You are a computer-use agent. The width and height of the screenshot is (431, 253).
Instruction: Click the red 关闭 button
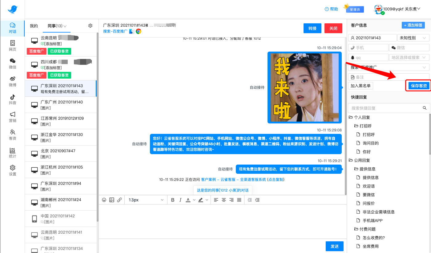(333, 28)
